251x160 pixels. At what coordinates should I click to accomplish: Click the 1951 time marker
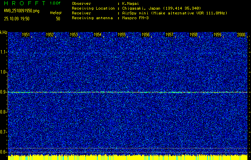[x=26, y=35]
